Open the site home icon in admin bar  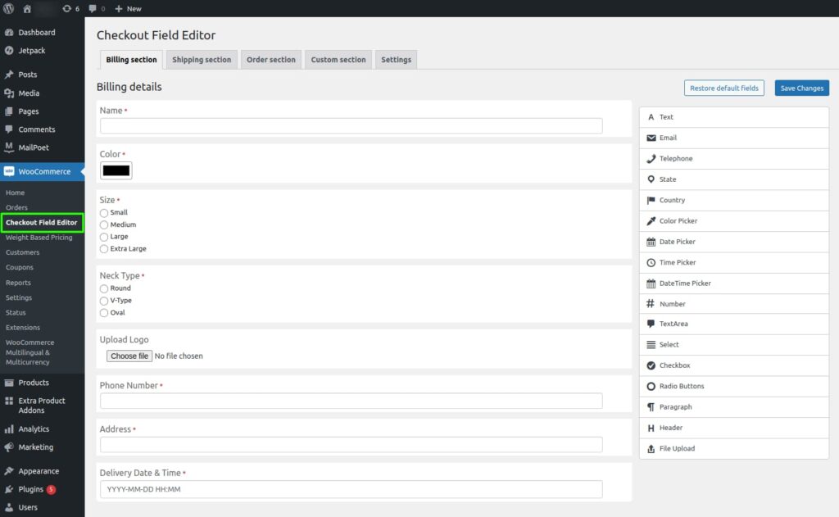(x=27, y=8)
